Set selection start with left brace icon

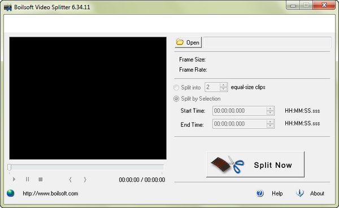click(x=70, y=180)
